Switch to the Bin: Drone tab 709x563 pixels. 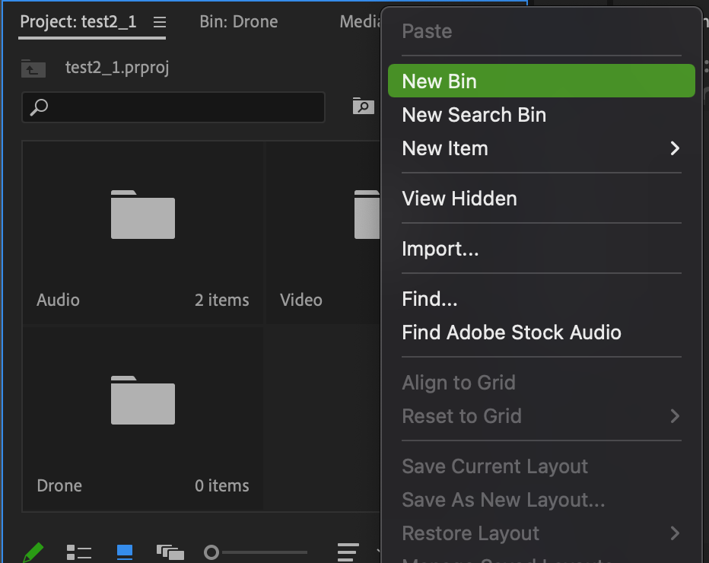pos(239,21)
